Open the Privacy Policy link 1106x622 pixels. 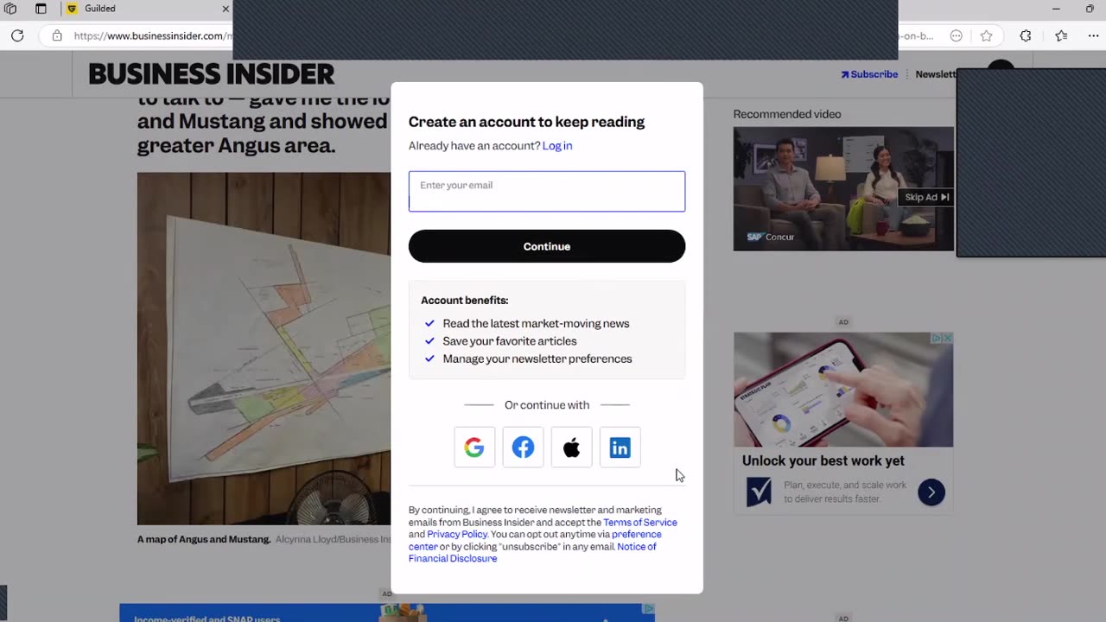(457, 534)
